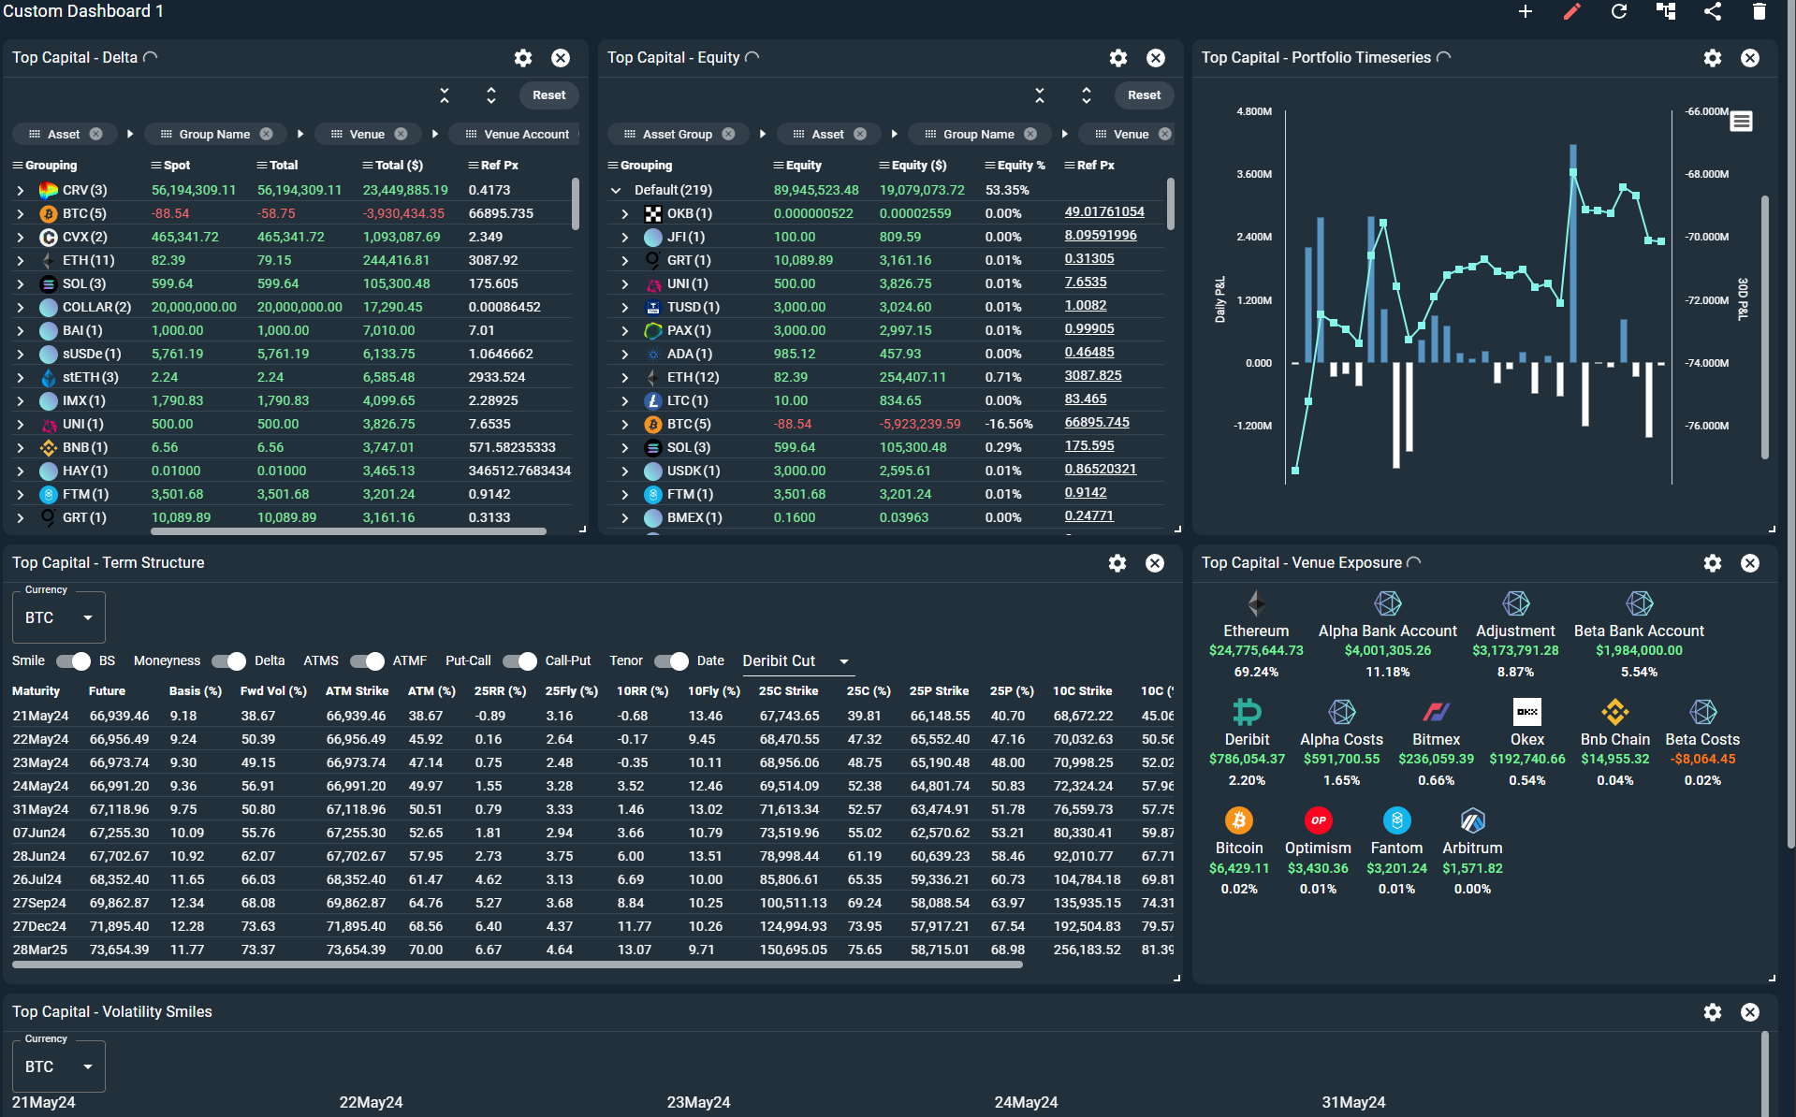
Task: Open the Deribit Cut dropdown
Action: click(x=796, y=660)
